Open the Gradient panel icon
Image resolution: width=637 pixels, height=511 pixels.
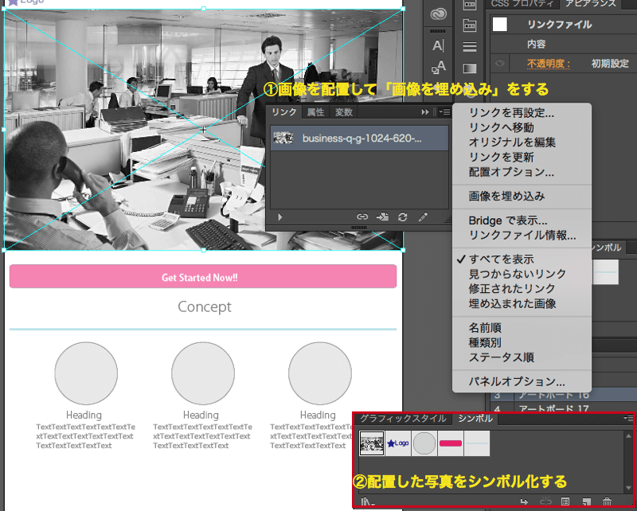pyautogui.click(x=470, y=68)
